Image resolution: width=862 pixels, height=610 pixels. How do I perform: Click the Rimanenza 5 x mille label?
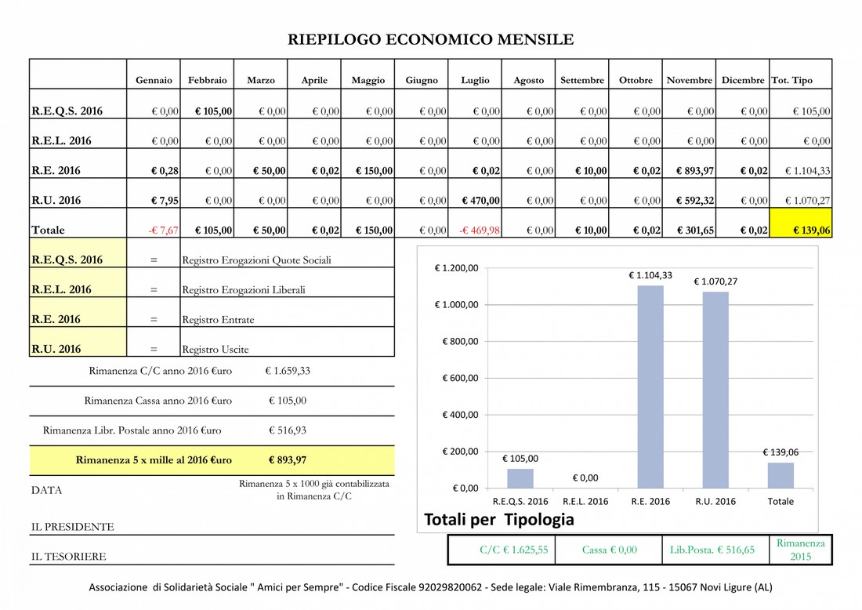click(x=154, y=459)
